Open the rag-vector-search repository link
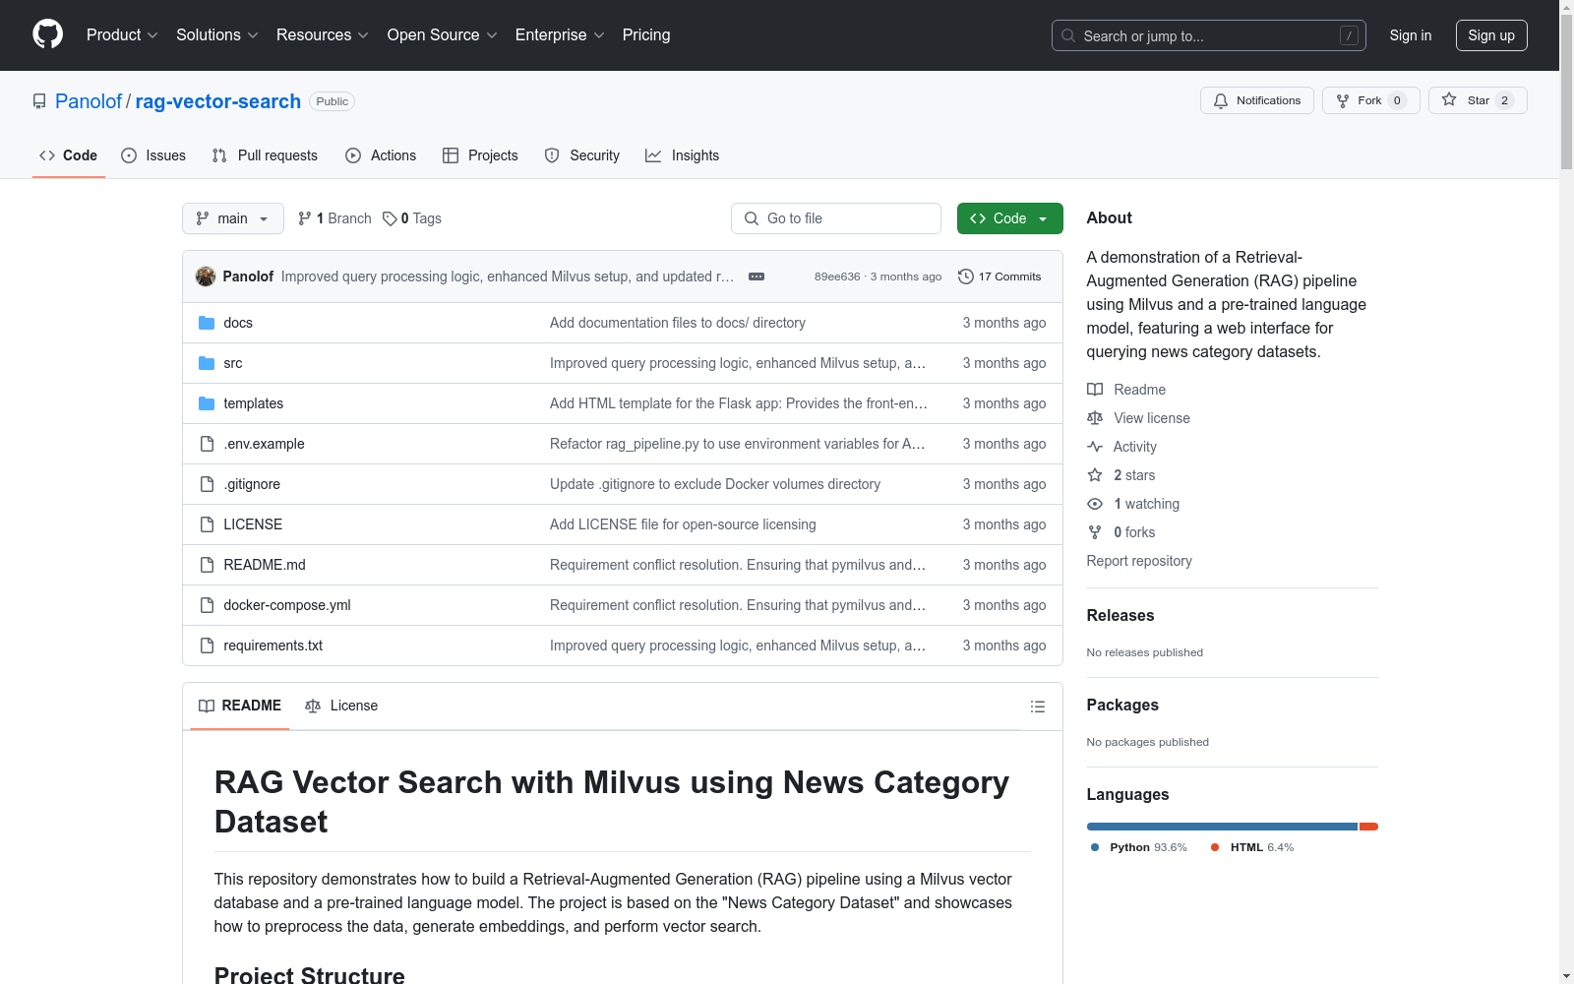Image resolution: width=1574 pixels, height=984 pixels. [x=218, y=101]
